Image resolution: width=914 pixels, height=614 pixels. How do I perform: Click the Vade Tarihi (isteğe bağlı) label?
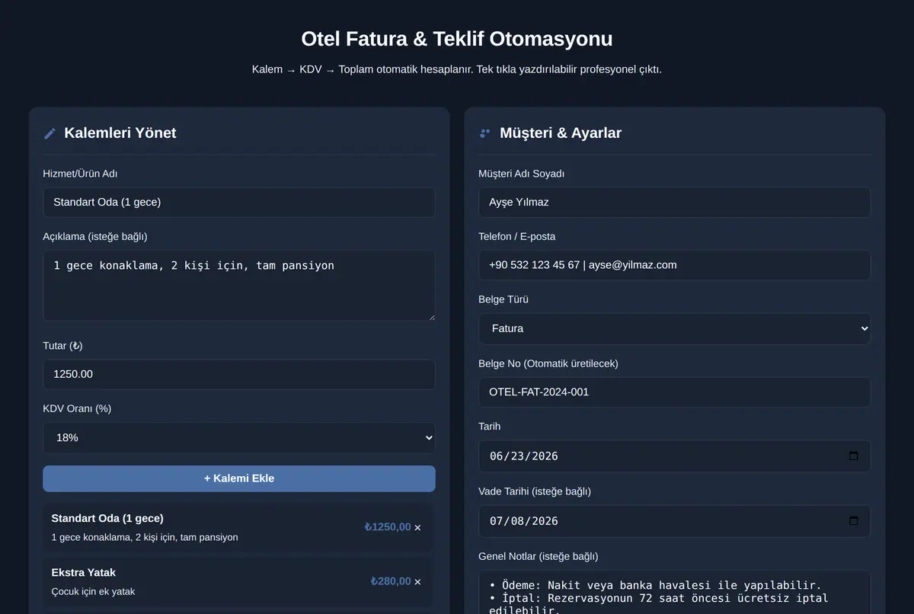(x=535, y=491)
